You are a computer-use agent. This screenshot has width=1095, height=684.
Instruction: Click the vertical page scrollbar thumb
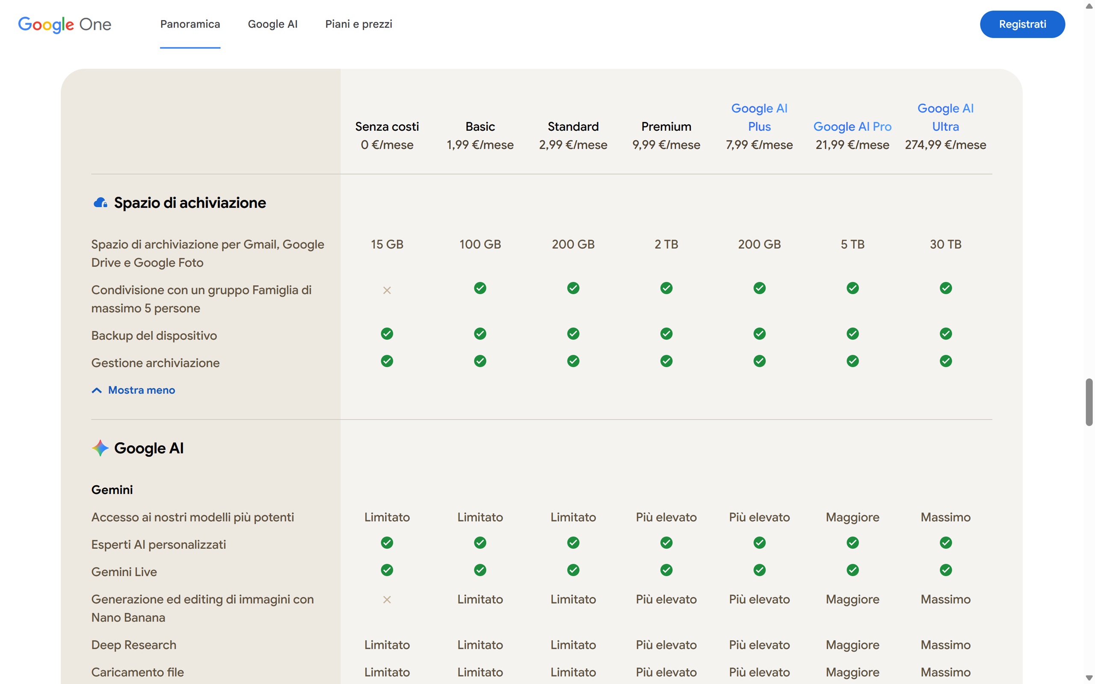click(1089, 402)
